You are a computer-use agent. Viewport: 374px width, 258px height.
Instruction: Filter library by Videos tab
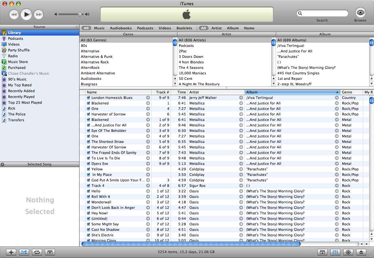[x=165, y=28]
